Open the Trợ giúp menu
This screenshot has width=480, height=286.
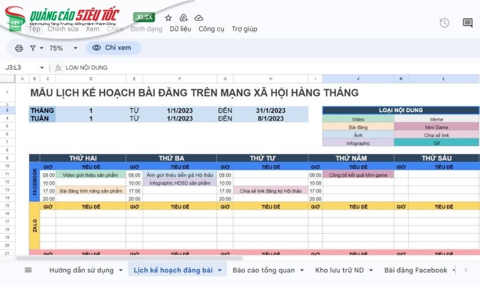pyautogui.click(x=245, y=29)
